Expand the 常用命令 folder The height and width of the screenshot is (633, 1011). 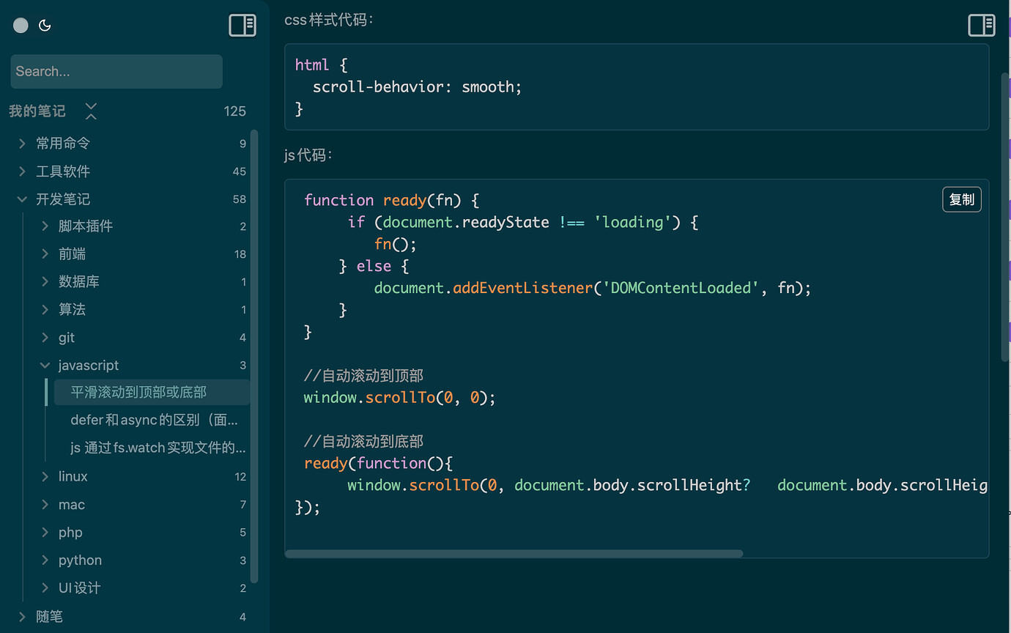[22, 144]
